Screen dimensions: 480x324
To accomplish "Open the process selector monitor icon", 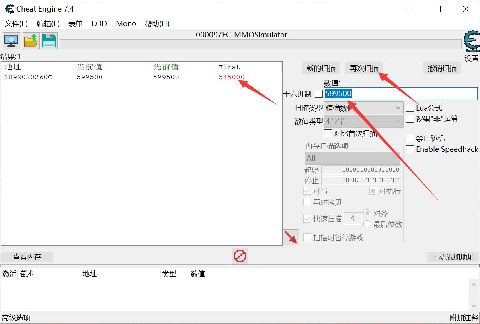I will click(x=11, y=41).
